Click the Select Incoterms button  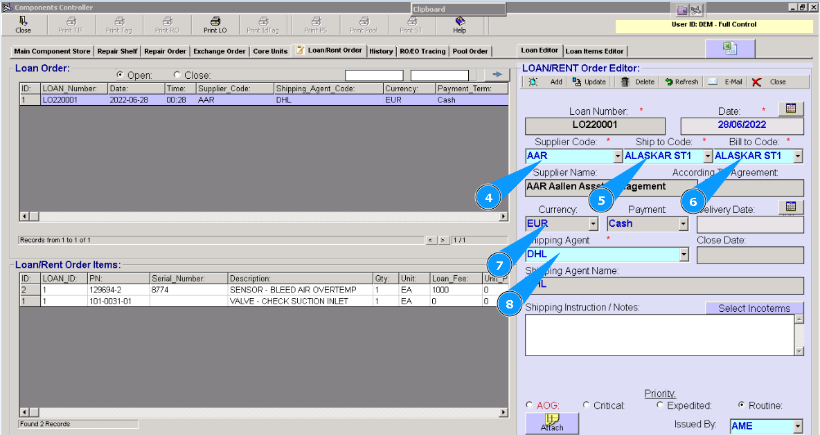pos(754,308)
